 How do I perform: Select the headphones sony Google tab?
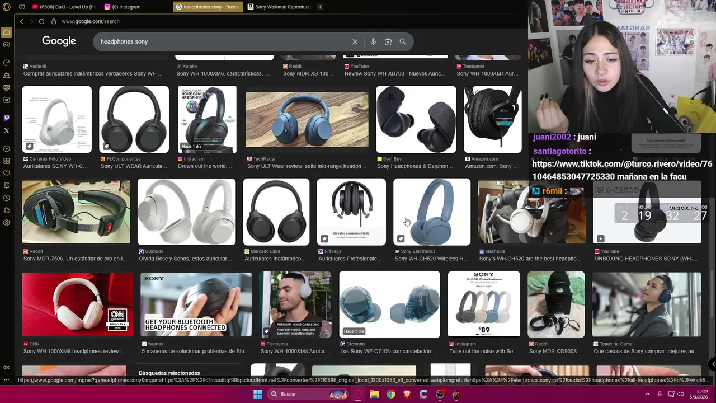point(208,7)
